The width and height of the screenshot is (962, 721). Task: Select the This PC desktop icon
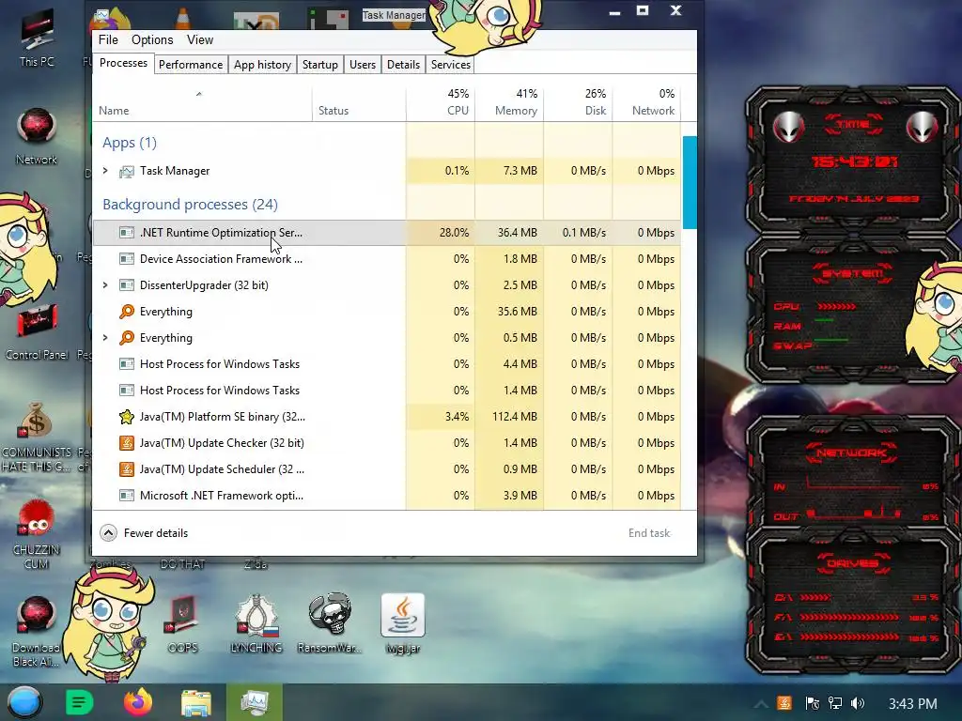[37, 39]
